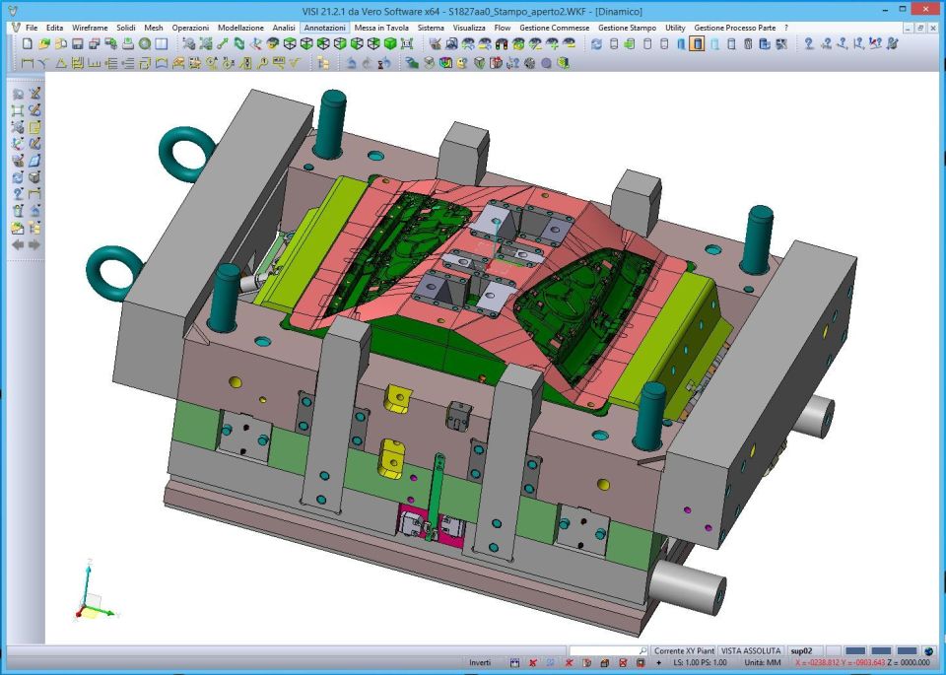946x675 pixels.
Task: Click the green rotate arrows icon
Action: [x=239, y=43]
